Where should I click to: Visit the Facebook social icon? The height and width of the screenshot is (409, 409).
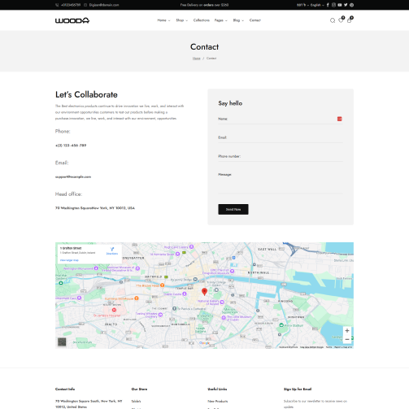328,5
